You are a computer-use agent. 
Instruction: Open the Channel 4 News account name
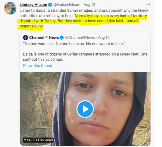click(44, 37)
